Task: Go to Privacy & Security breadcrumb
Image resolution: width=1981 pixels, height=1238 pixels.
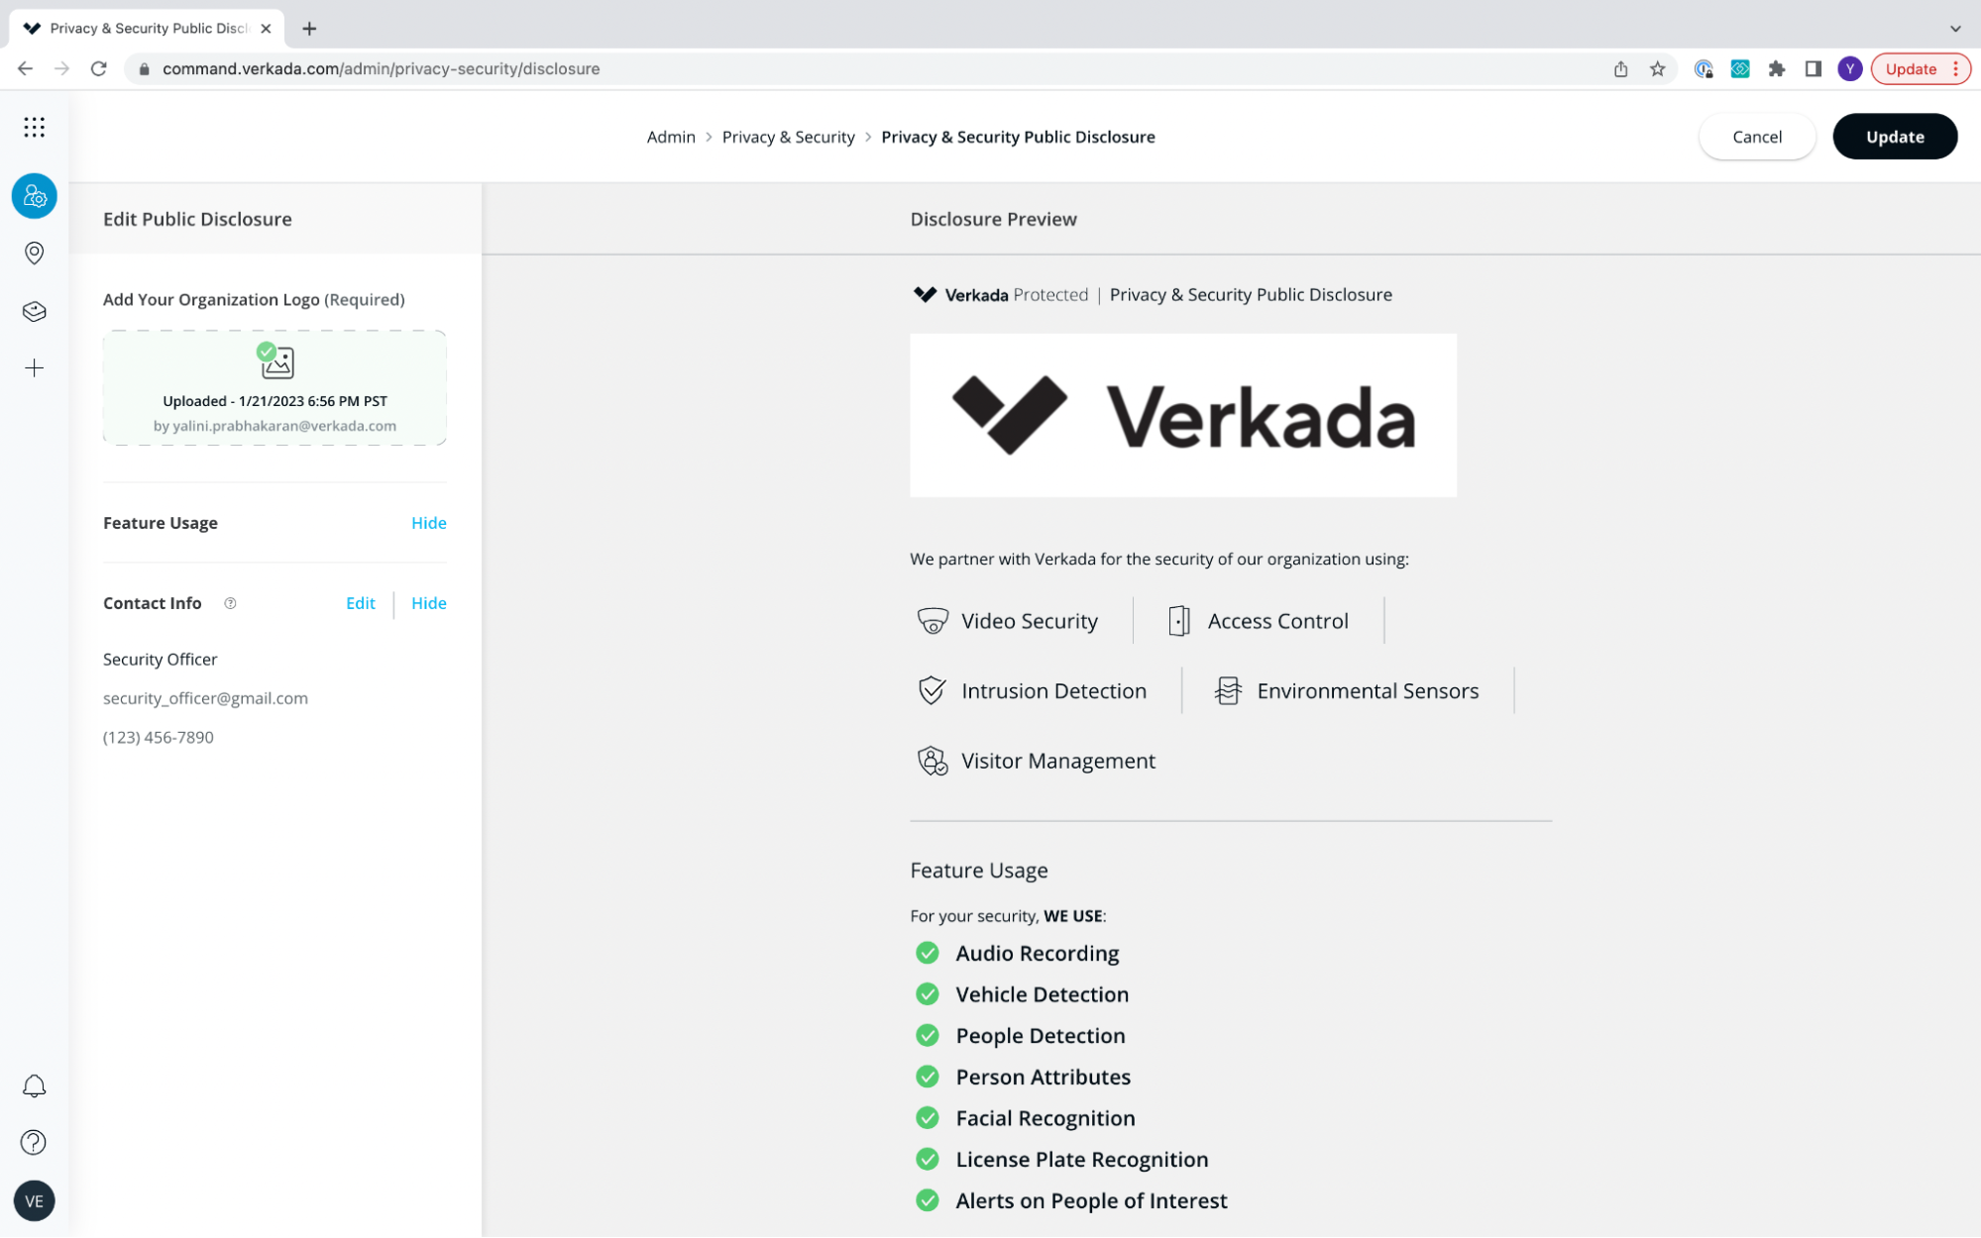Action: 788,137
